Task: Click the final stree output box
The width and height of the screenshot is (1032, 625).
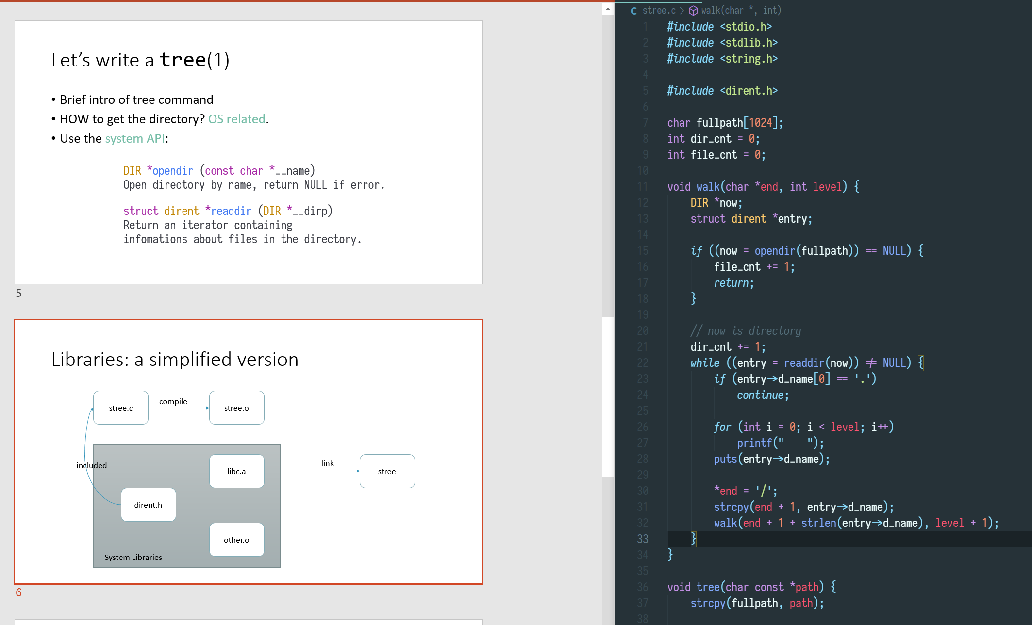Action: 387,471
